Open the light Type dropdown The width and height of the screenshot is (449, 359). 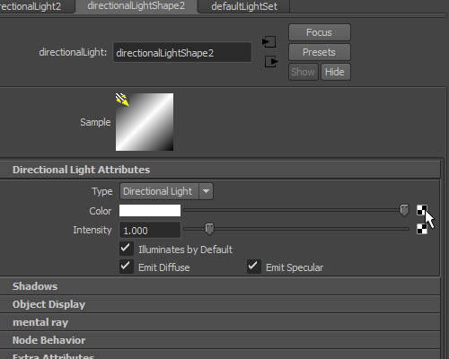[x=166, y=191]
